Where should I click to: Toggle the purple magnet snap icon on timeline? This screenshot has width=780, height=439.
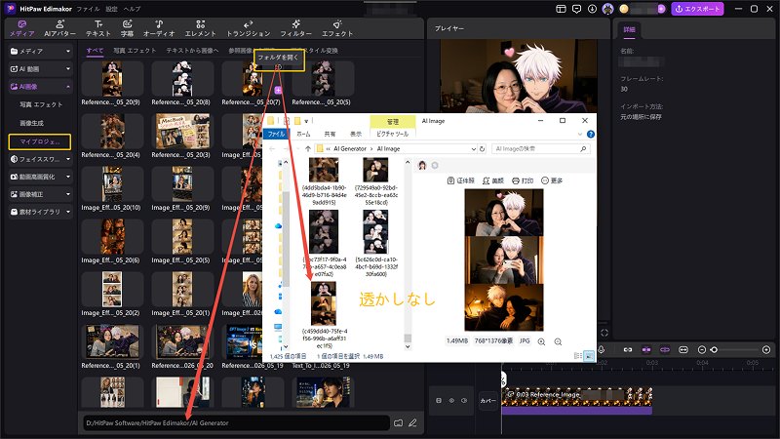tap(646, 349)
